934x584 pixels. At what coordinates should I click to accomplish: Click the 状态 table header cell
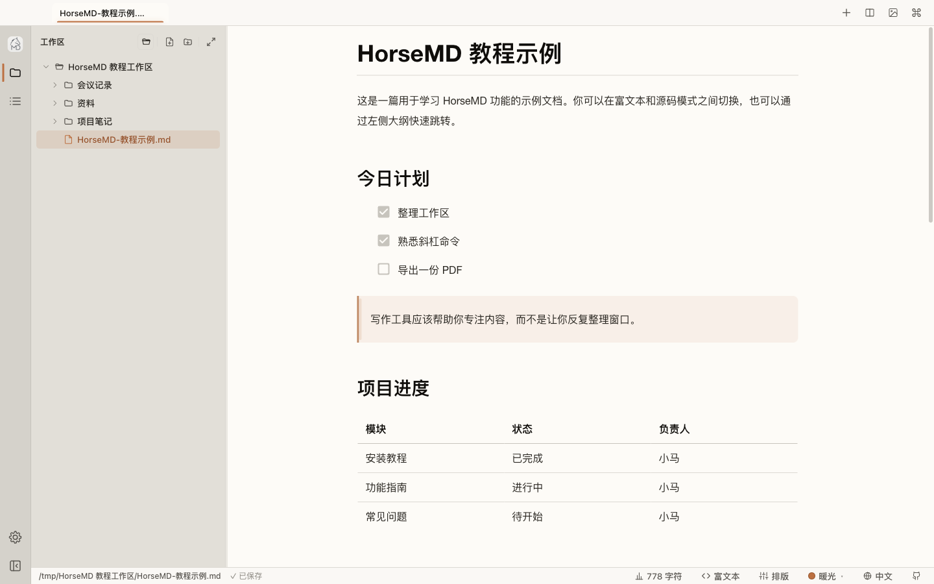coord(577,429)
